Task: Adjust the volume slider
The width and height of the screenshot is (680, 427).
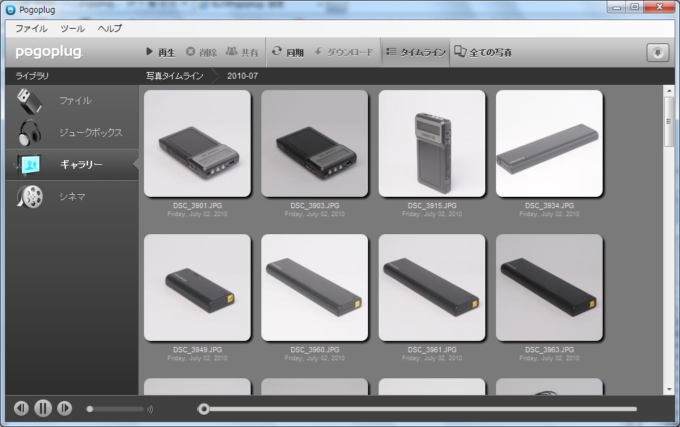Action: pos(116,409)
